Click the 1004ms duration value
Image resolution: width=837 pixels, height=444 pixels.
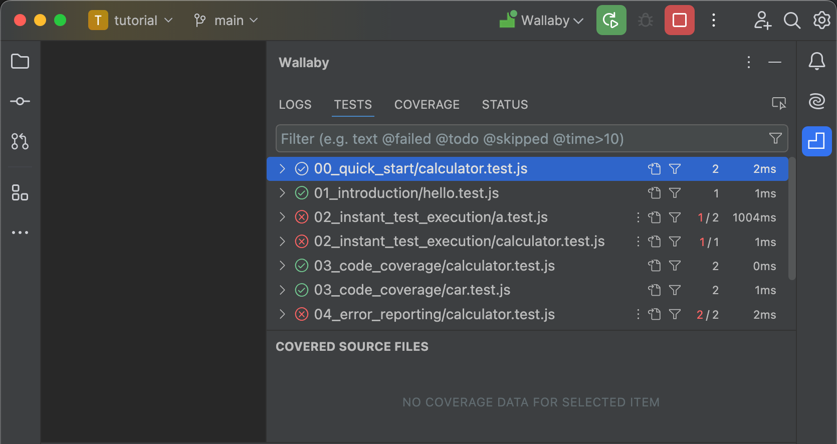click(754, 217)
